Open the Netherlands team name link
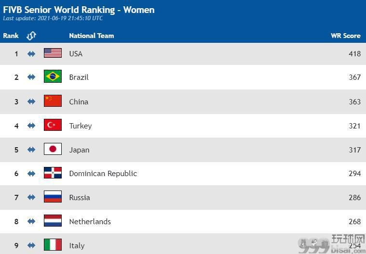 pyautogui.click(x=90, y=222)
